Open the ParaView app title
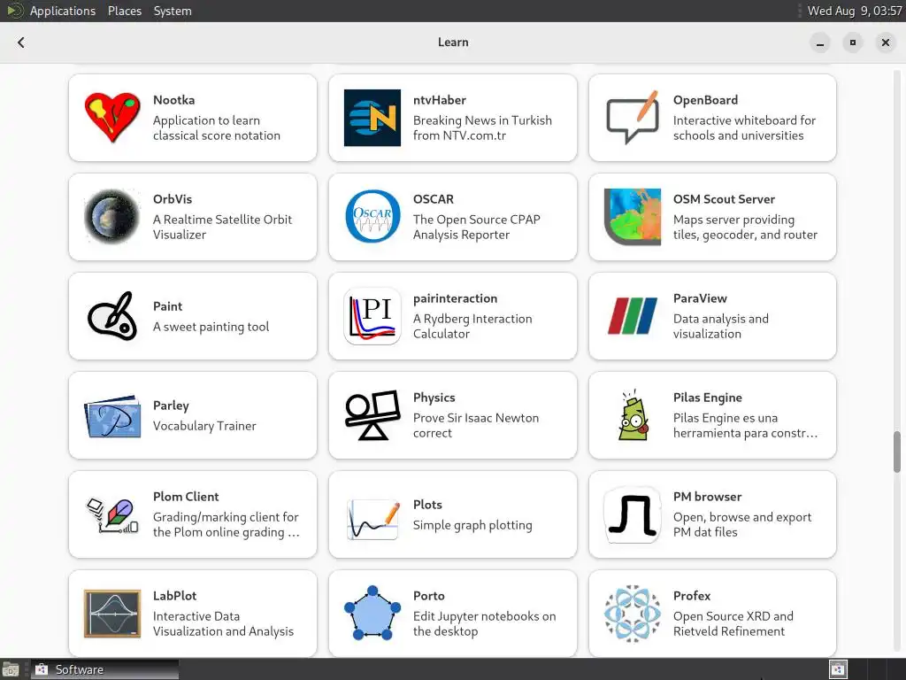Image resolution: width=906 pixels, height=680 pixels. [x=700, y=298]
